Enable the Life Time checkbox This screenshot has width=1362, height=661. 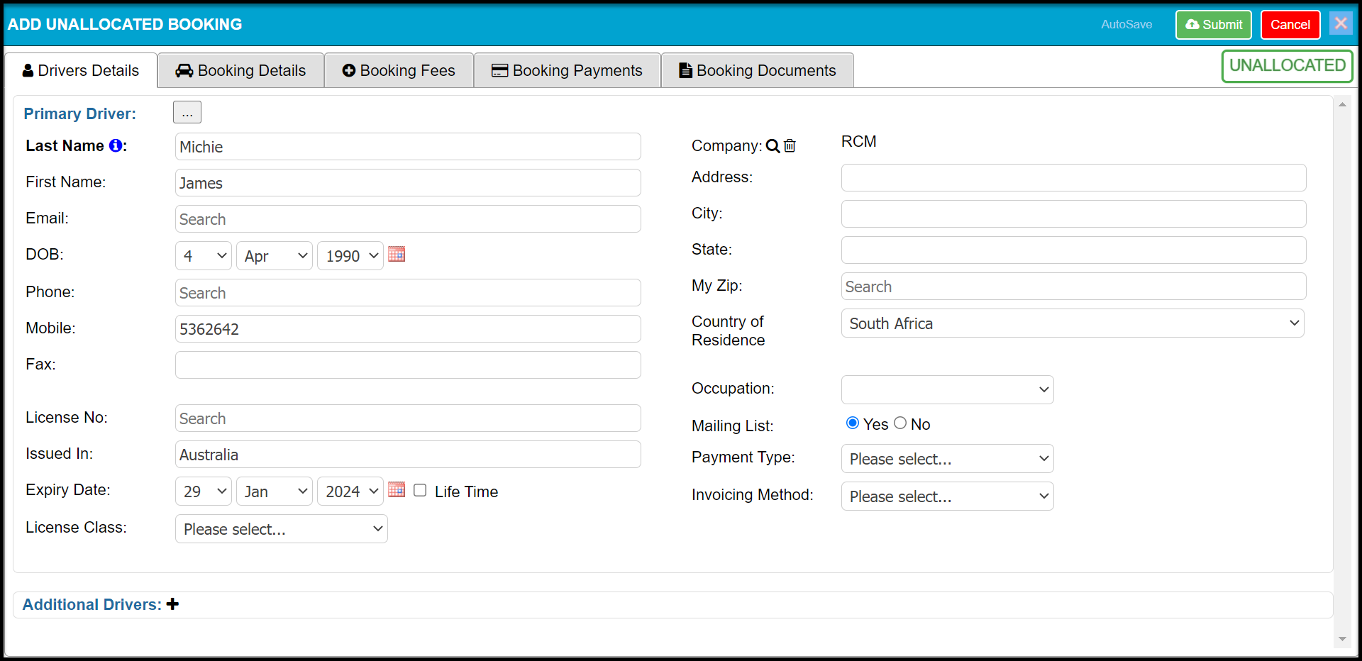point(420,491)
